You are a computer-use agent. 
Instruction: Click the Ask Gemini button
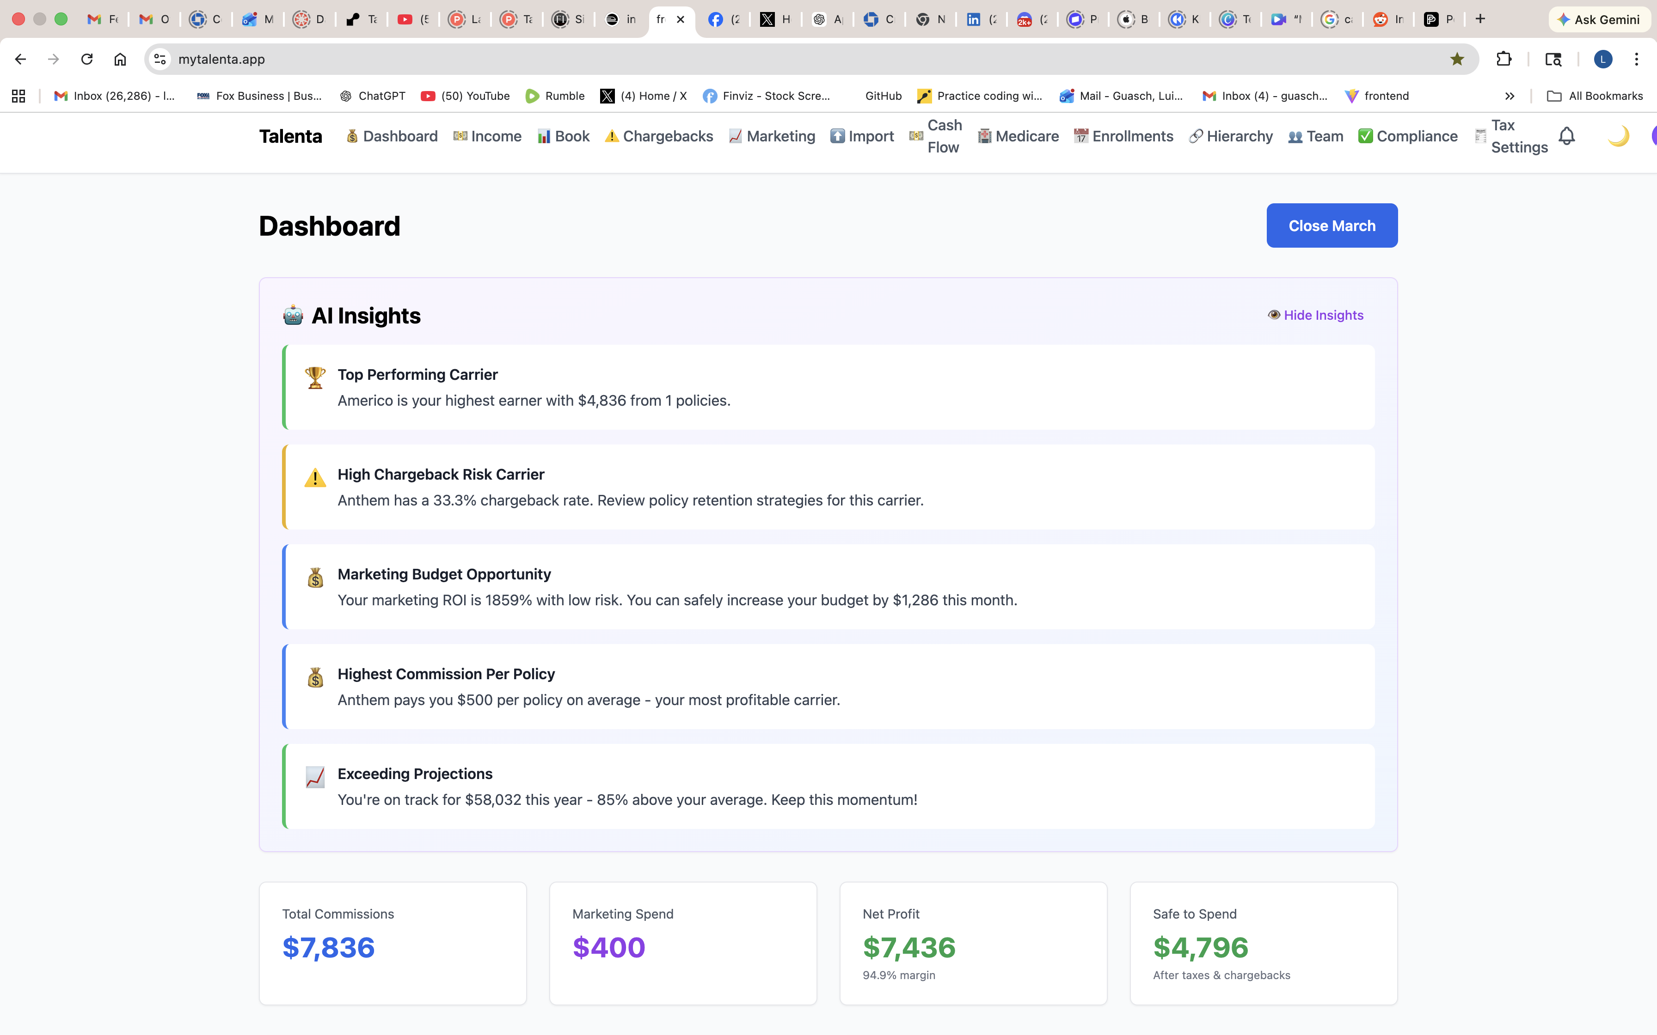[1600, 19]
